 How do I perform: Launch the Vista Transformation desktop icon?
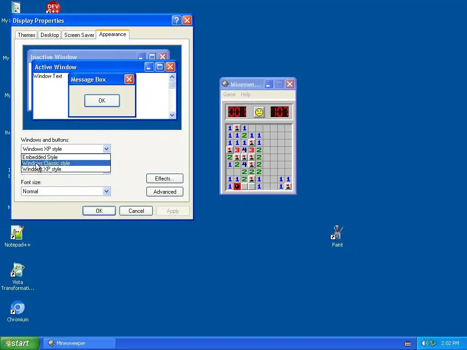(x=18, y=277)
